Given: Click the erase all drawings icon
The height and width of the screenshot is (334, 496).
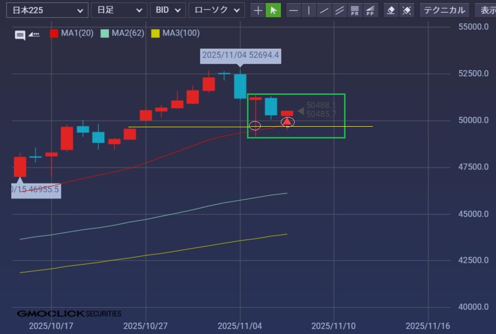Looking at the screenshot, I should pos(407,10).
